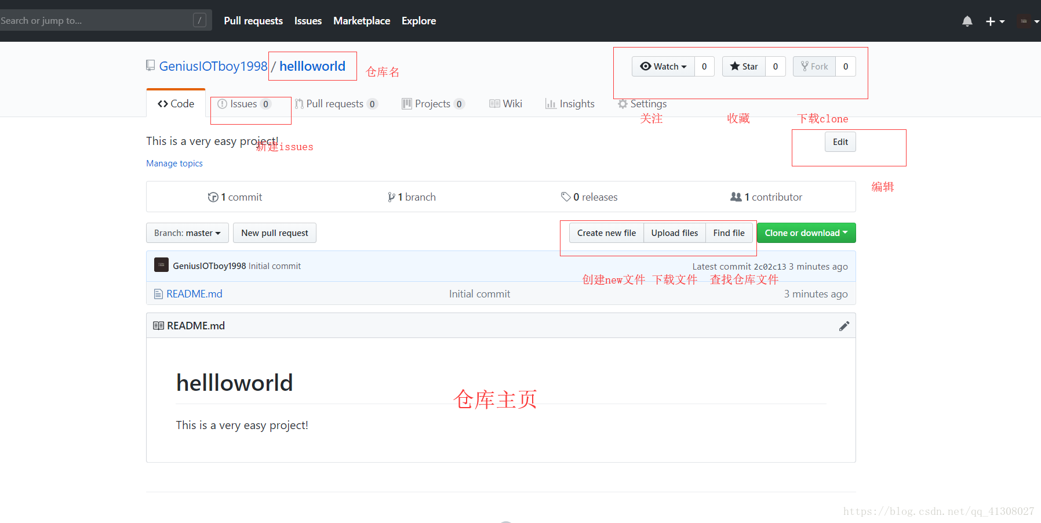View the 1 branch list
Screen dimensions: 1041x523
412,197
